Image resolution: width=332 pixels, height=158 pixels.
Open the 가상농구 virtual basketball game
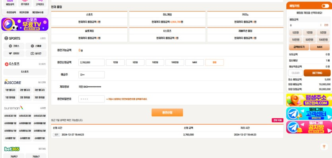point(36,156)
